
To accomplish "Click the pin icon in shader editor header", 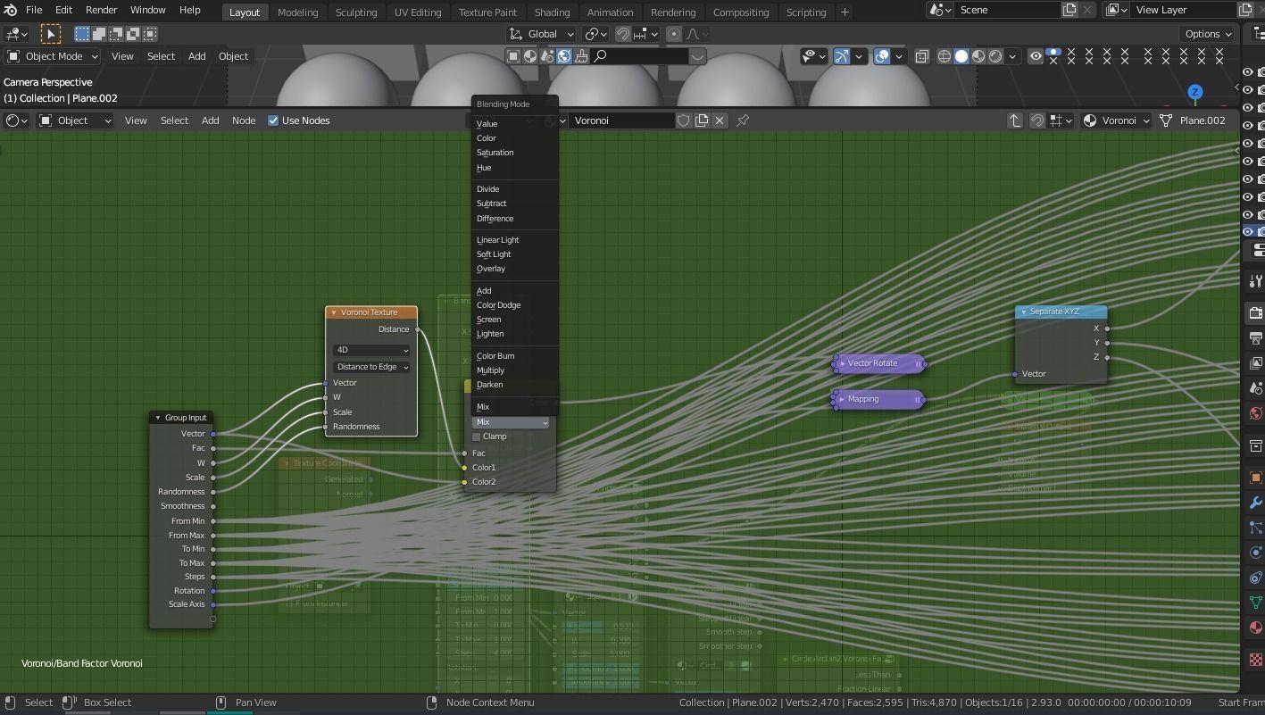I will coord(742,121).
